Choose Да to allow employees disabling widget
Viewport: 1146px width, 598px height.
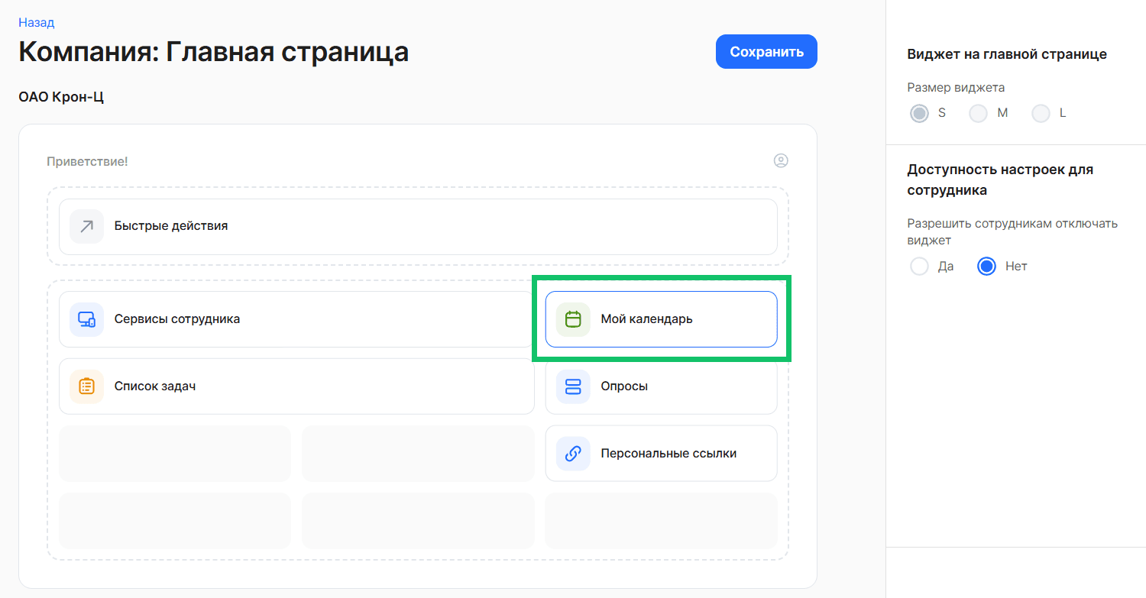pos(919,266)
